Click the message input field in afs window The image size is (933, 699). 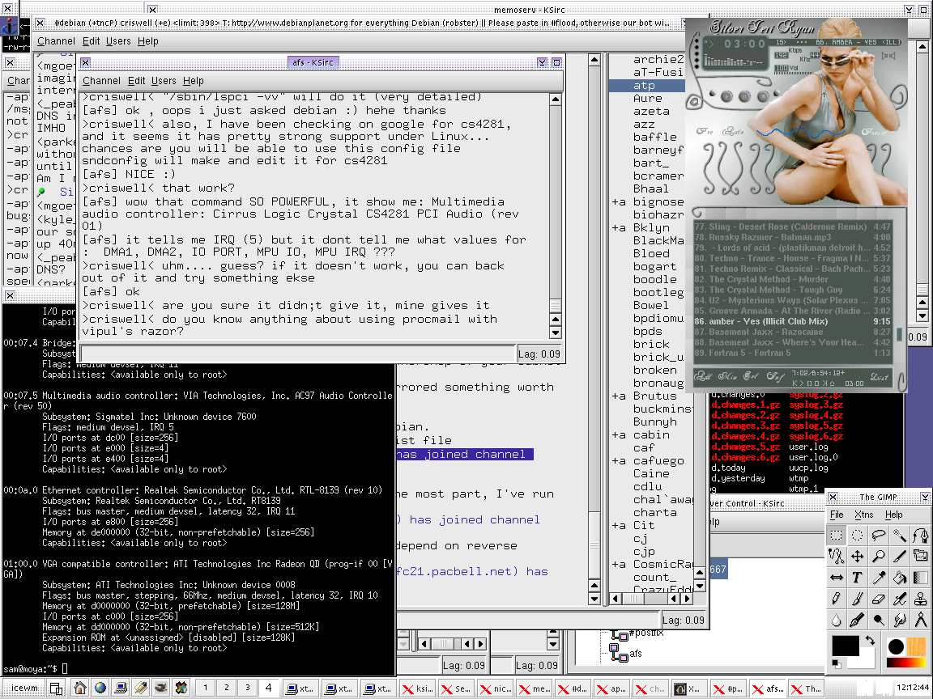298,353
